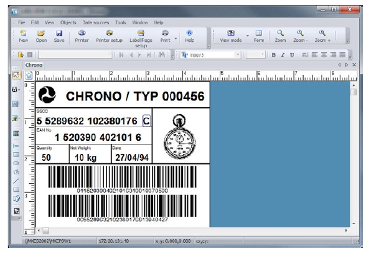This screenshot has width=366, height=253.
Task: Click the View mode icon
Action: (230, 36)
